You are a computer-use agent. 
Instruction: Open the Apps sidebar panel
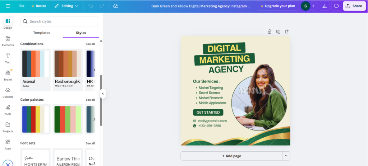coord(8,144)
